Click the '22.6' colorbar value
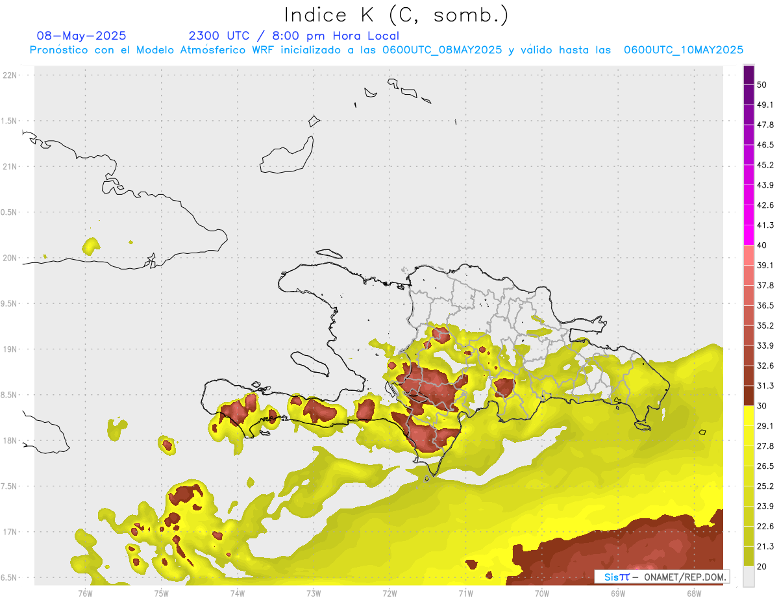Screen dimensions: 779x602 pos(765,527)
